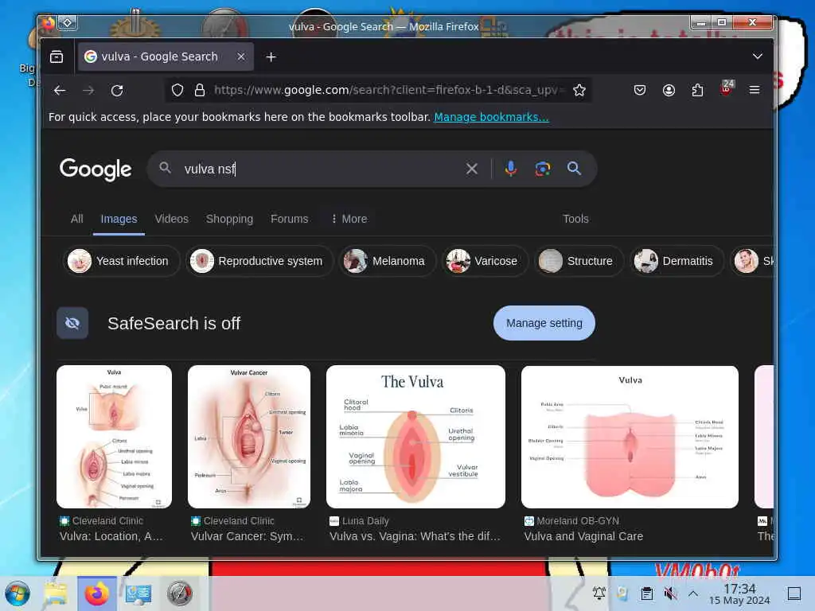Filter by Reproductive system chip
Screen dimensions: 815x611
[259, 261]
